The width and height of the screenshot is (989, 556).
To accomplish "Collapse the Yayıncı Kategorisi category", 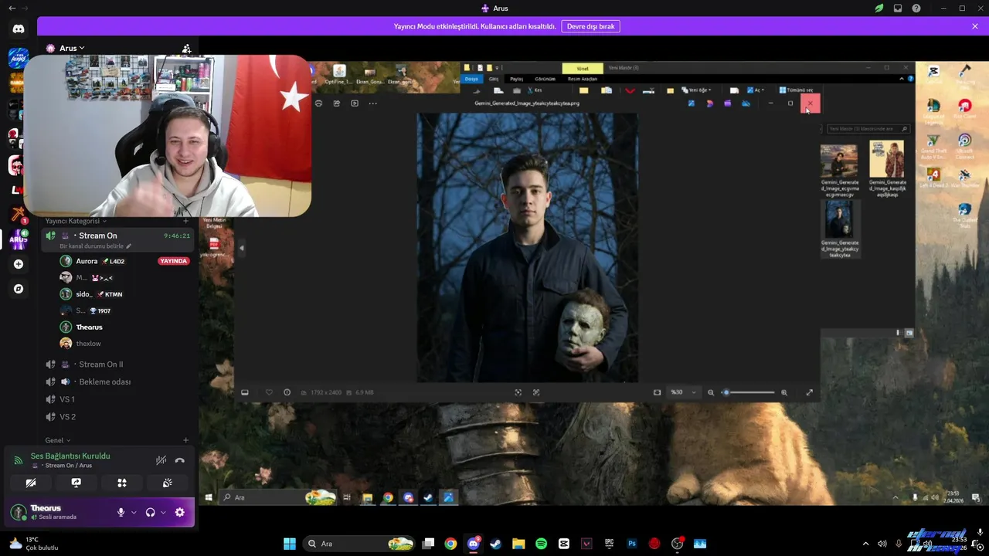I will [76, 221].
